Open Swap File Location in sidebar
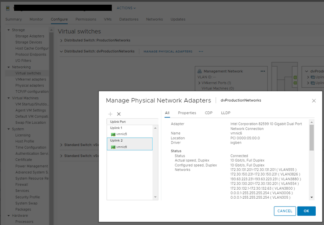 pos(31,123)
